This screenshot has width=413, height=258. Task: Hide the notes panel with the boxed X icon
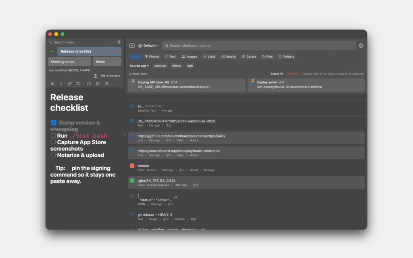132,46
